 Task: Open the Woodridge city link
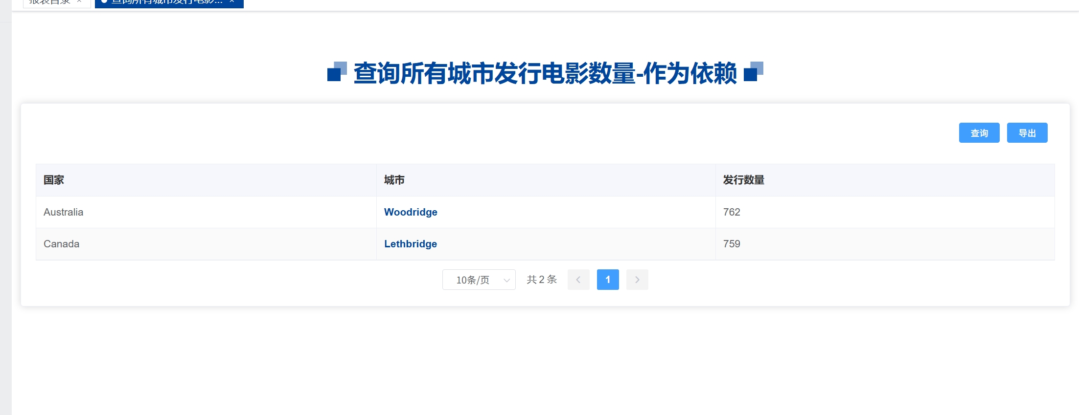[410, 212]
